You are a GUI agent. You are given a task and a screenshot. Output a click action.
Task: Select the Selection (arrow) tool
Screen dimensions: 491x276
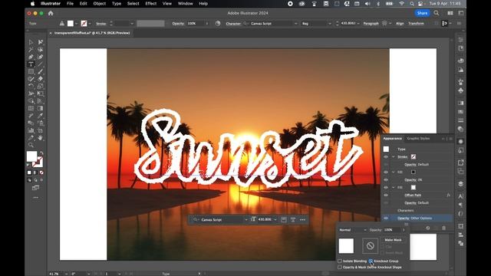coord(31,42)
